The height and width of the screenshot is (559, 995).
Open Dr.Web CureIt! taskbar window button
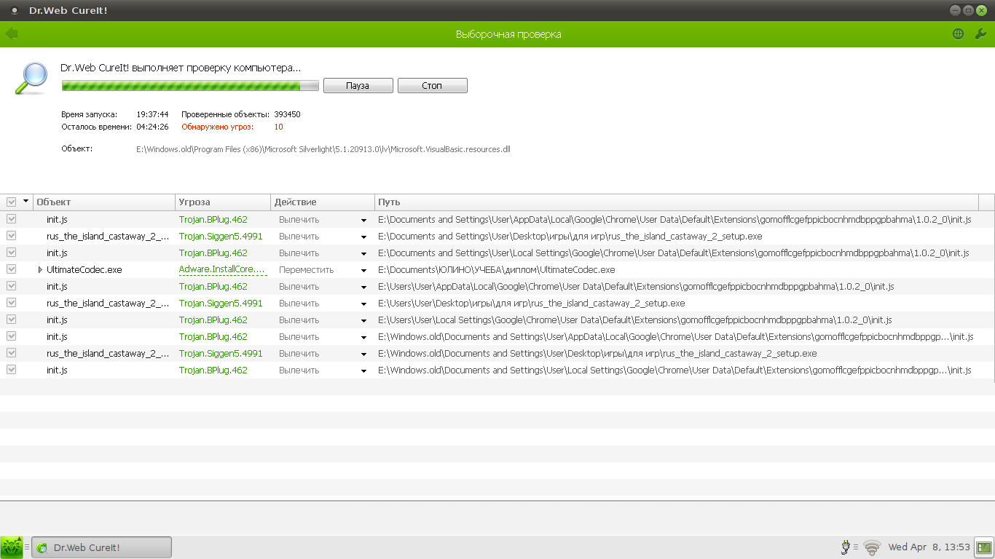pyautogui.click(x=101, y=547)
